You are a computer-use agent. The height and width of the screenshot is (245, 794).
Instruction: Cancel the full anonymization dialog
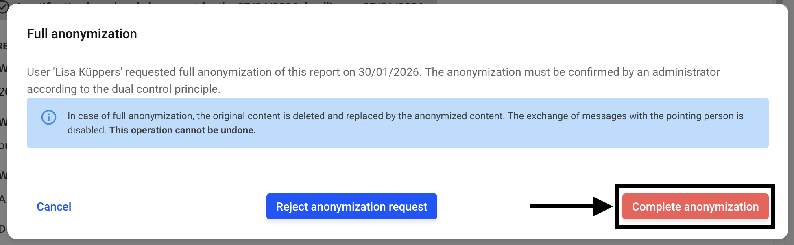pyautogui.click(x=54, y=207)
